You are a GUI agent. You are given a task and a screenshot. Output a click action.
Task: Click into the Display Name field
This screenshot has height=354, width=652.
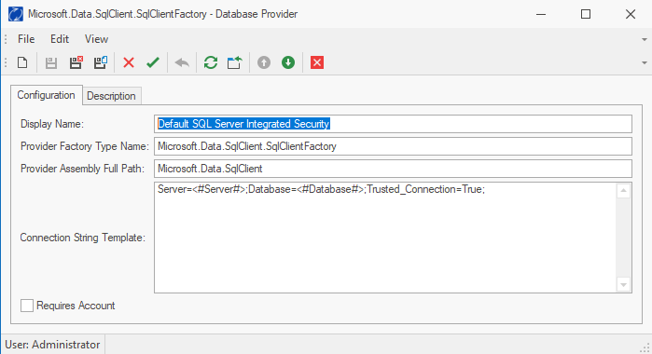(393, 124)
